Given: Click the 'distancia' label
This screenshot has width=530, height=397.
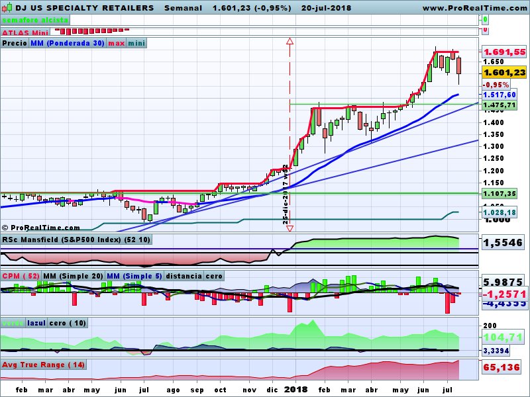Looking at the screenshot, I should [184, 276].
